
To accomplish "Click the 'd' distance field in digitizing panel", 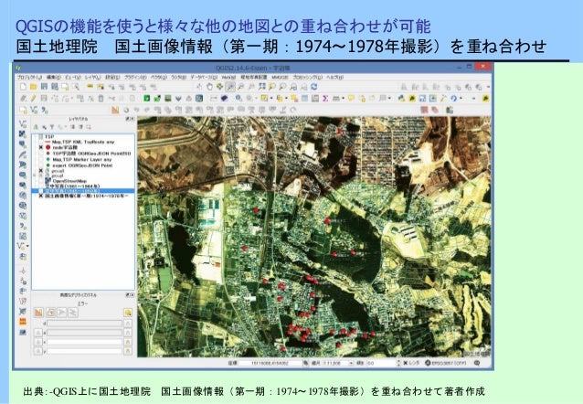I will coord(84,324).
